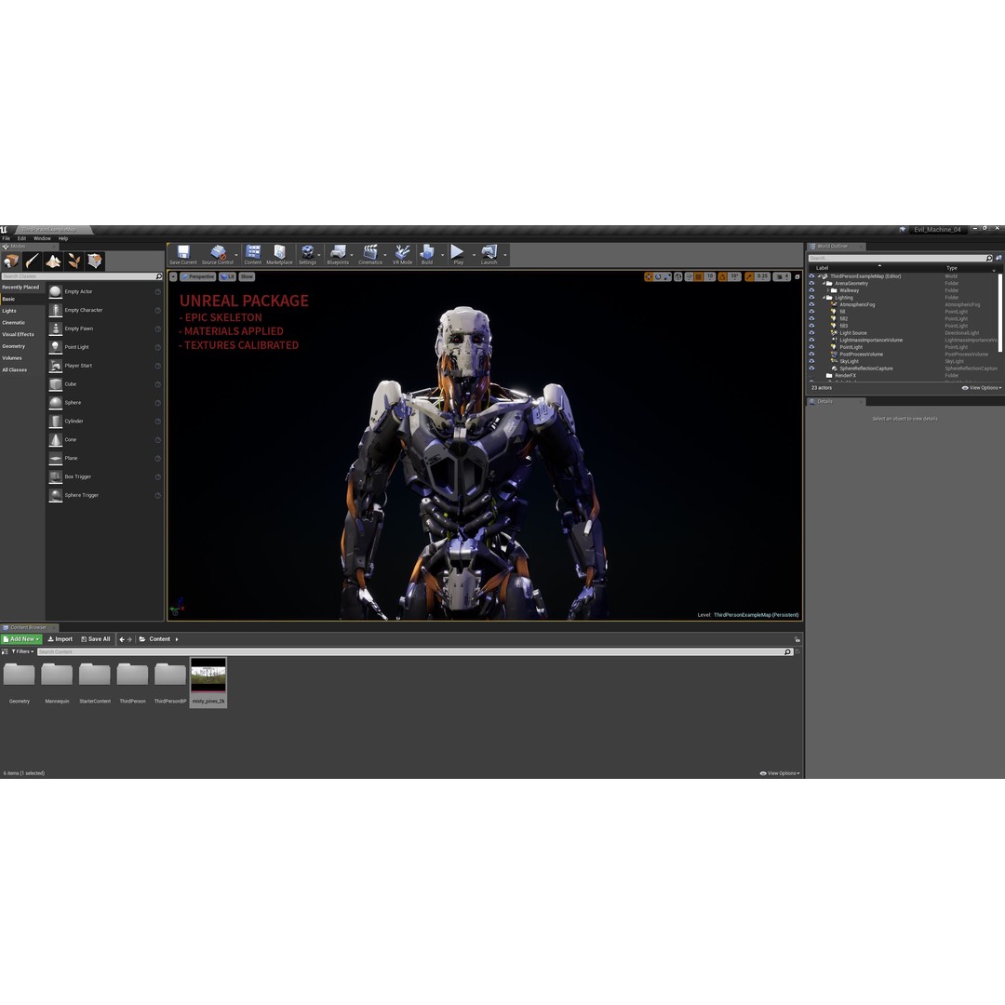Click the Content toolbar icon
The width and height of the screenshot is (1005, 1005).
(253, 254)
